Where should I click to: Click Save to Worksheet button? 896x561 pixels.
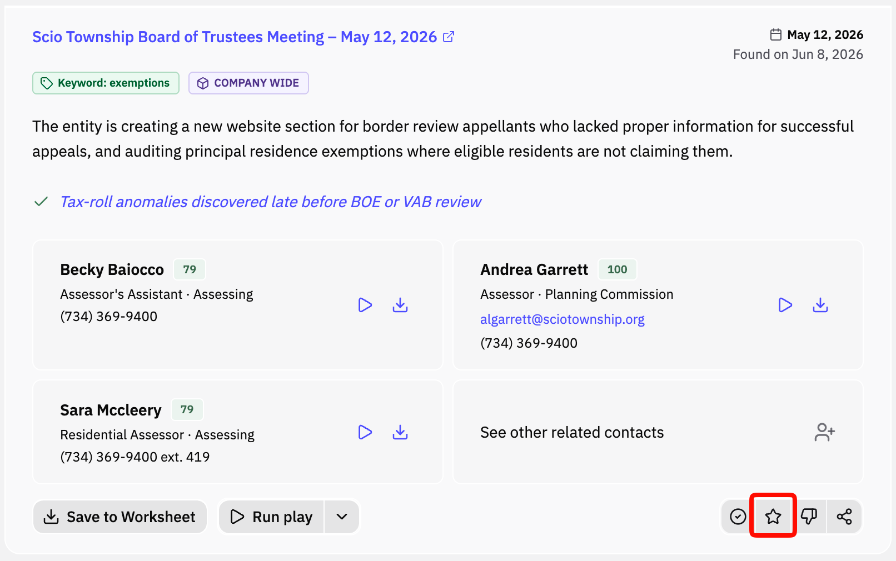pyautogui.click(x=120, y=517)
